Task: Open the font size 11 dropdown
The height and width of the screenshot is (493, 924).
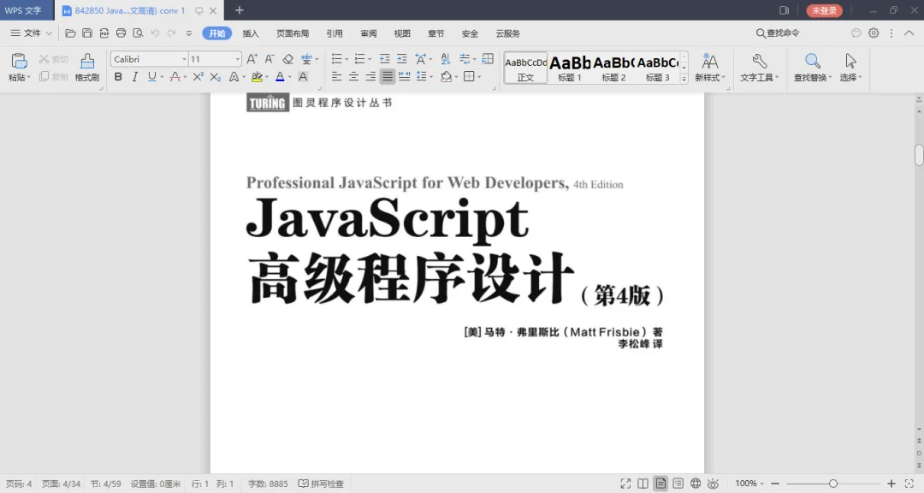Action: (237, 59)
